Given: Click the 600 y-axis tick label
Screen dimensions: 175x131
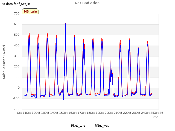Looking at the screenshot, I should pyautogui.click(x=17, y=24).
